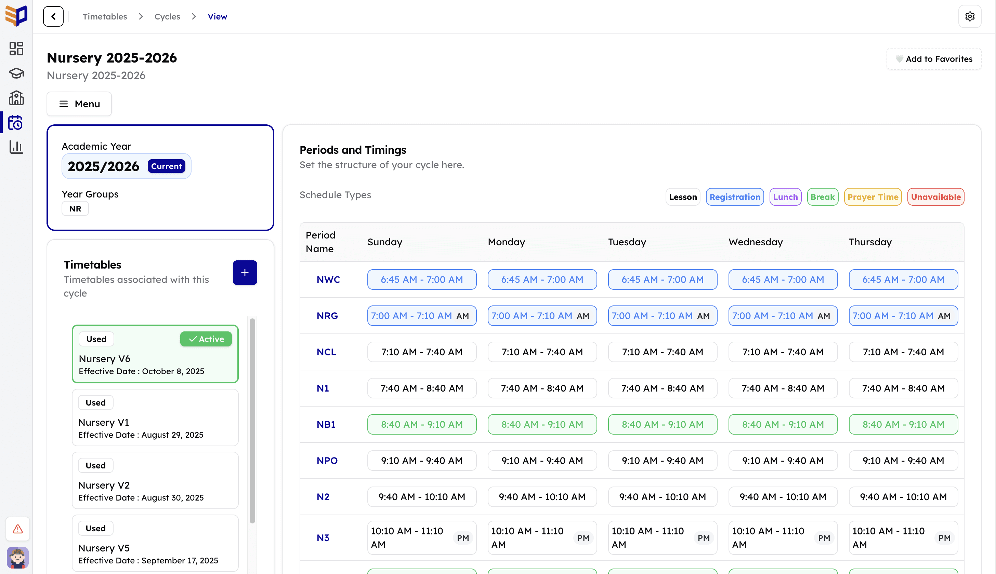Click Sunday NPO 9:10 AM - 9:40 AM slot

point(422,461)
